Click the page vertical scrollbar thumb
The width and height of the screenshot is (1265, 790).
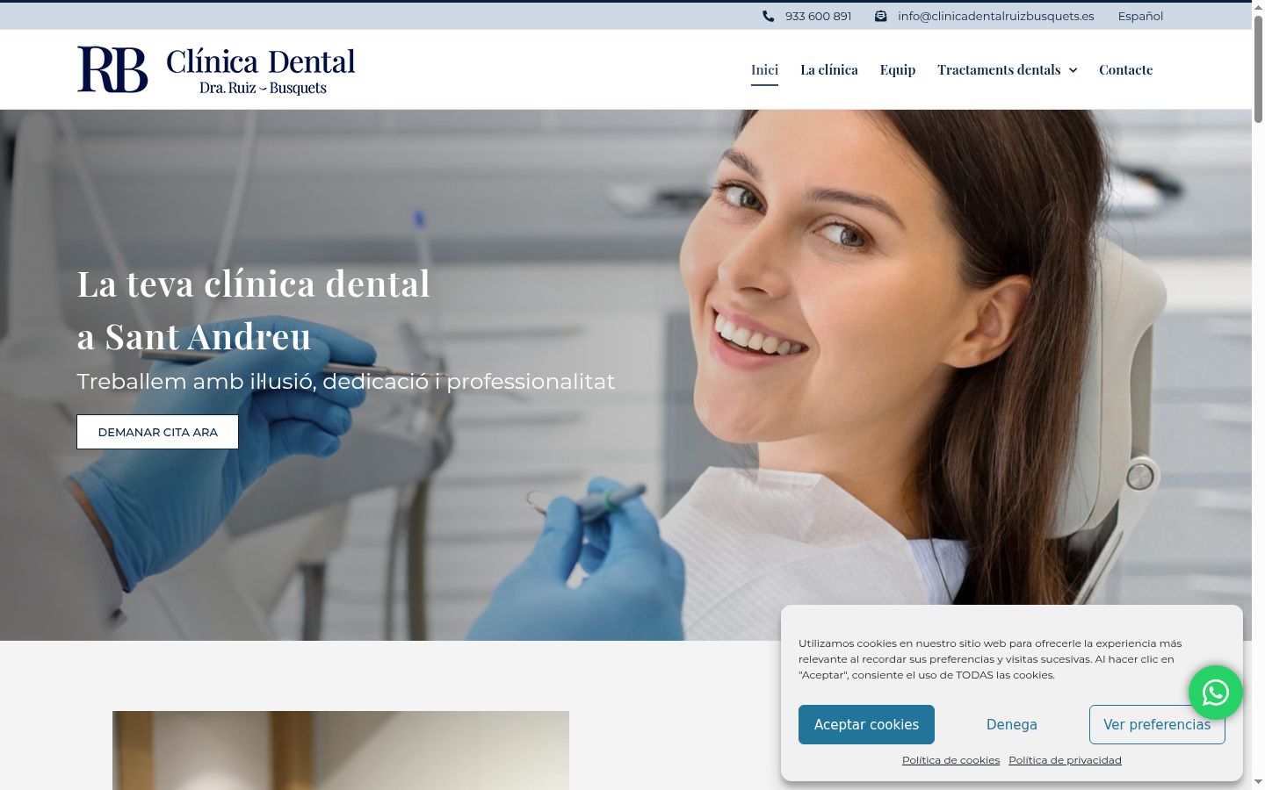[1258, 70]
